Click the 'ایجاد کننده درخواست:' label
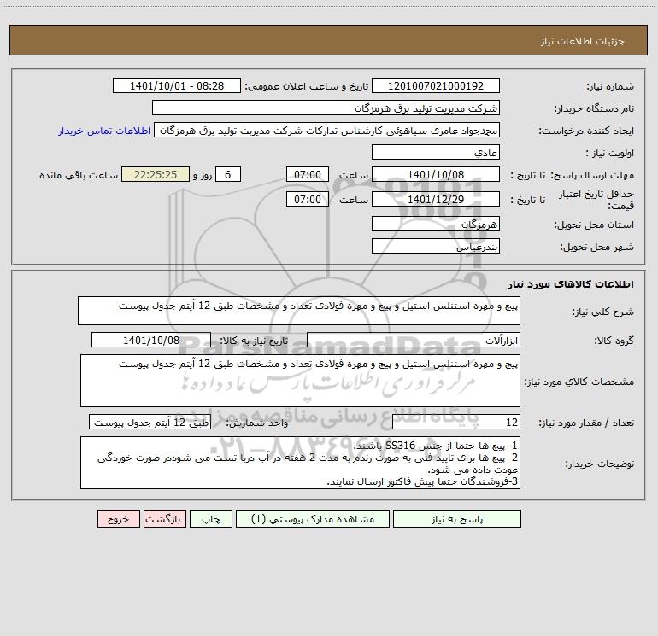The height and width of the screenshot is (636, 658). (586, 131)
